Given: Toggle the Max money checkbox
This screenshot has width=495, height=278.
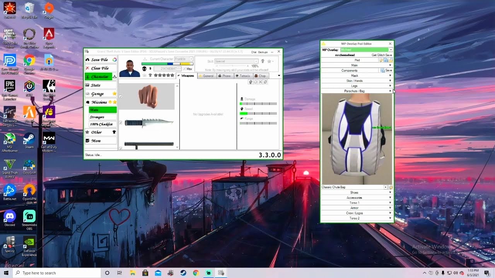Looking at the screenshot, I should 184,69.
